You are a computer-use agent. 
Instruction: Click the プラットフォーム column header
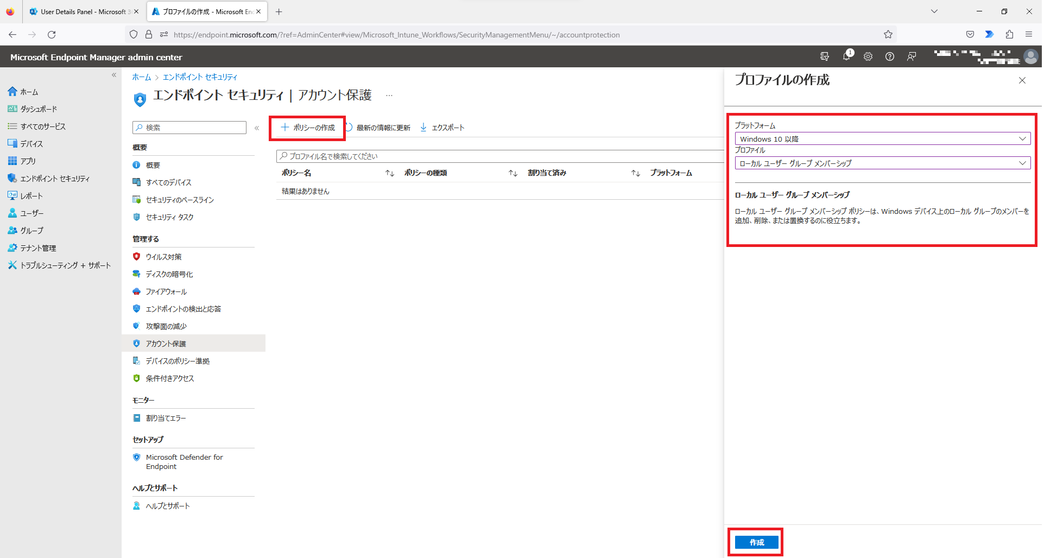(x=671, y=173)
